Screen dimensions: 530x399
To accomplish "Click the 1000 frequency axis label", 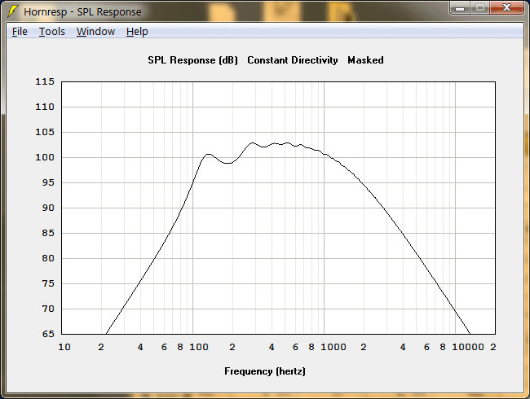I will (333, 347).
